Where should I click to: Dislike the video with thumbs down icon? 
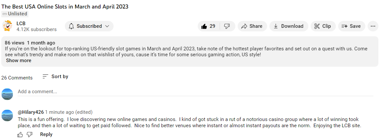coord(227,26)
